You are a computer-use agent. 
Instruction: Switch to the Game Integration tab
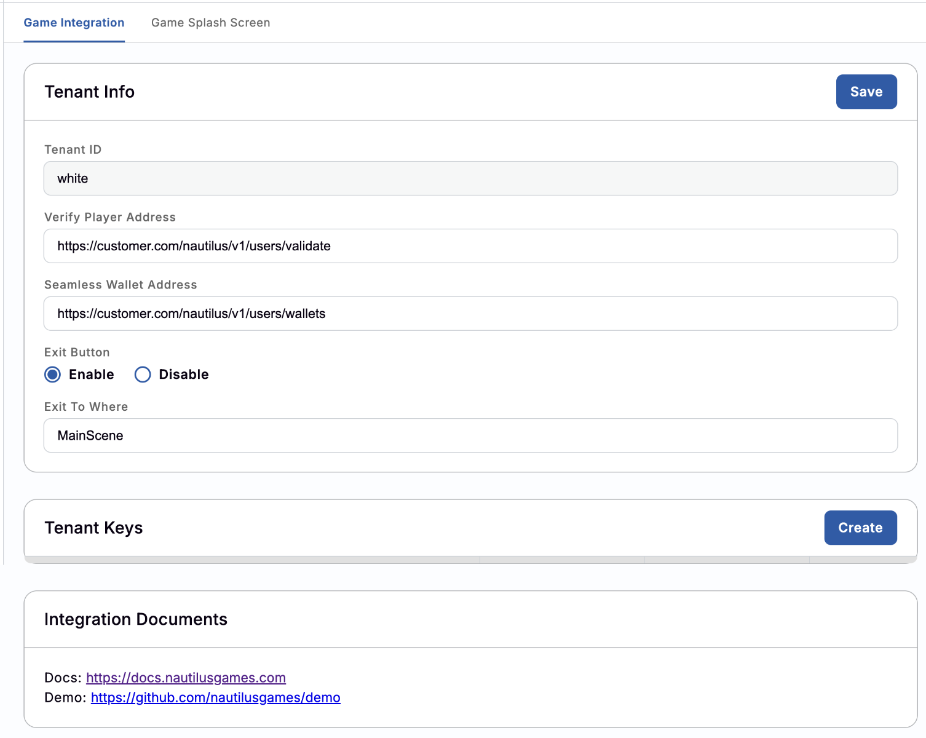(74, 23)
